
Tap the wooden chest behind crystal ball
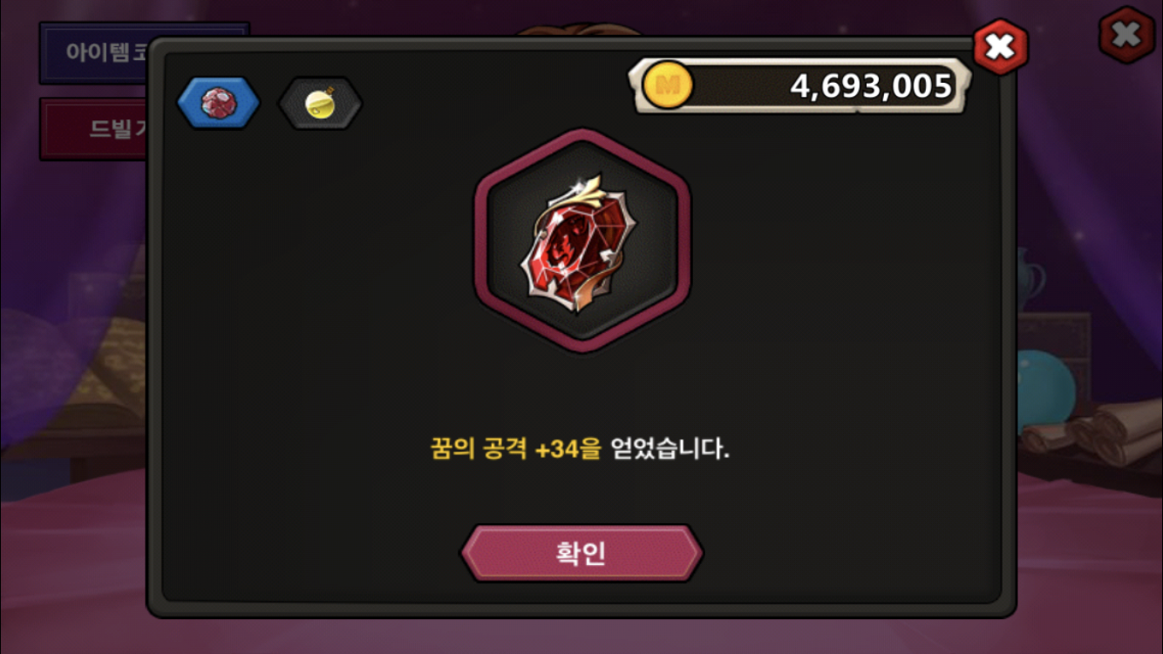click(1055, 349)
